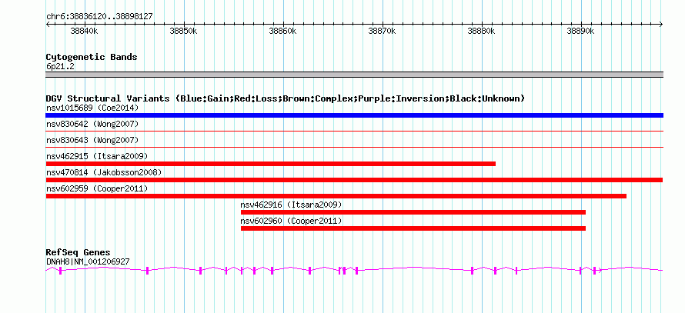Click the 38890k ruler mark

[x=580, y=32]
